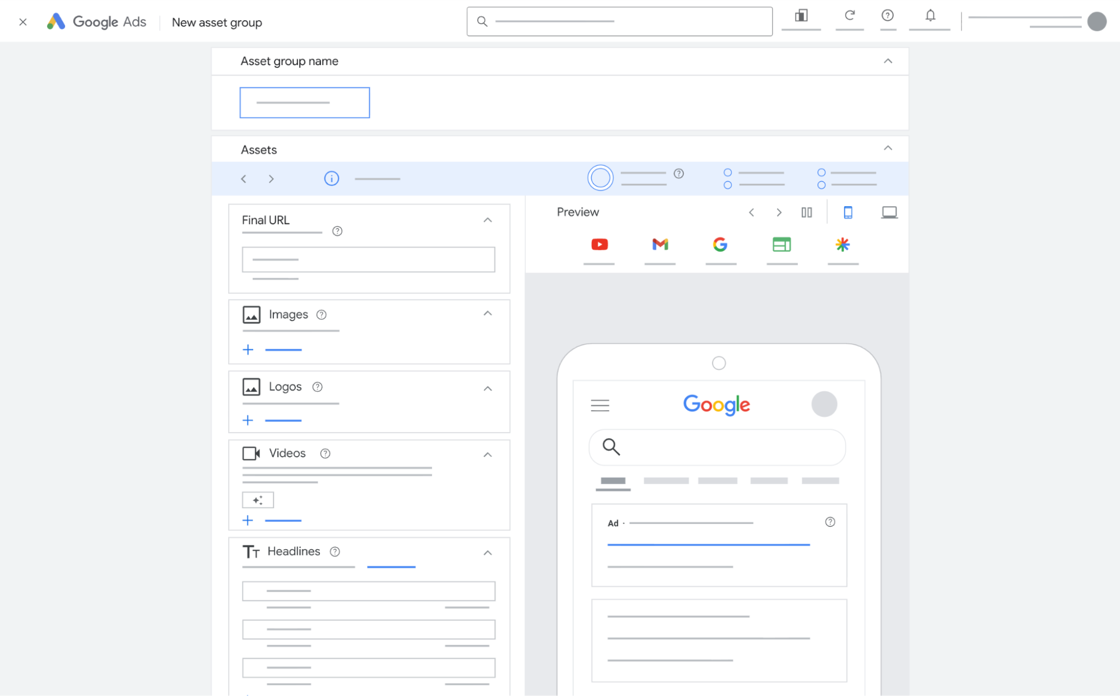Collapse the Videos card

(488, 454)
